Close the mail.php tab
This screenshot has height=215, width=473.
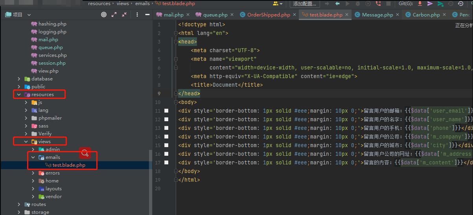pos(188,15)
